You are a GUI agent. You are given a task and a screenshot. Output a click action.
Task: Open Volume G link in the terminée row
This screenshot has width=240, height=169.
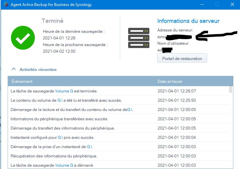(64, 91)
